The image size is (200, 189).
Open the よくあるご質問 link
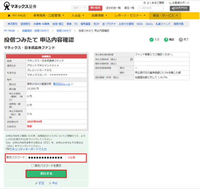[155, 3]
